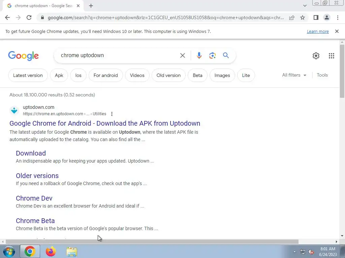
Task: Open 'About this result' three-dot menu
Action: pyautogui.click(x=112, y=114)
